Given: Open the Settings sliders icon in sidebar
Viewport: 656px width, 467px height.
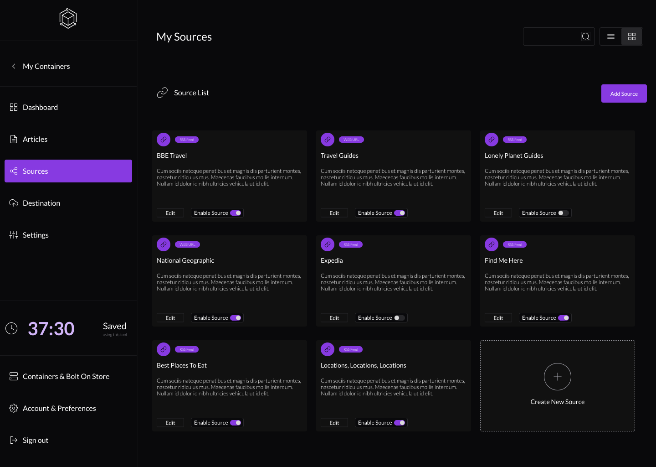Looking at the screenshot, I should point(14,234).
